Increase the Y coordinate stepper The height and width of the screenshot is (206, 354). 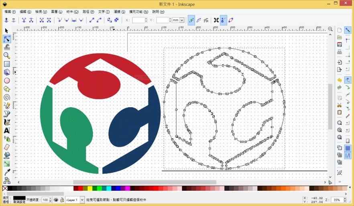(170, 19)
